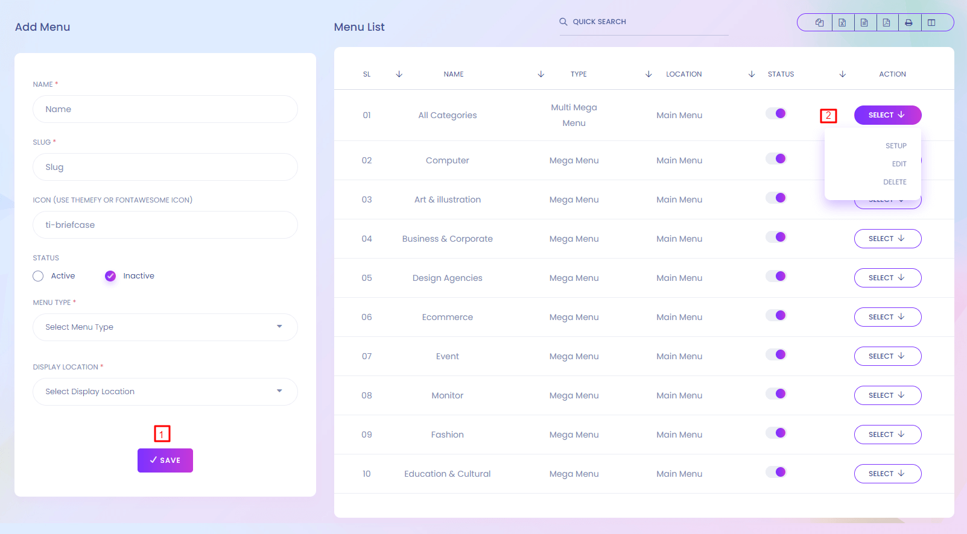Image resolution: width=967 pixels, height=534 pixels.
Task: Choose Delete from the open action menu
Action: point(895,182)
